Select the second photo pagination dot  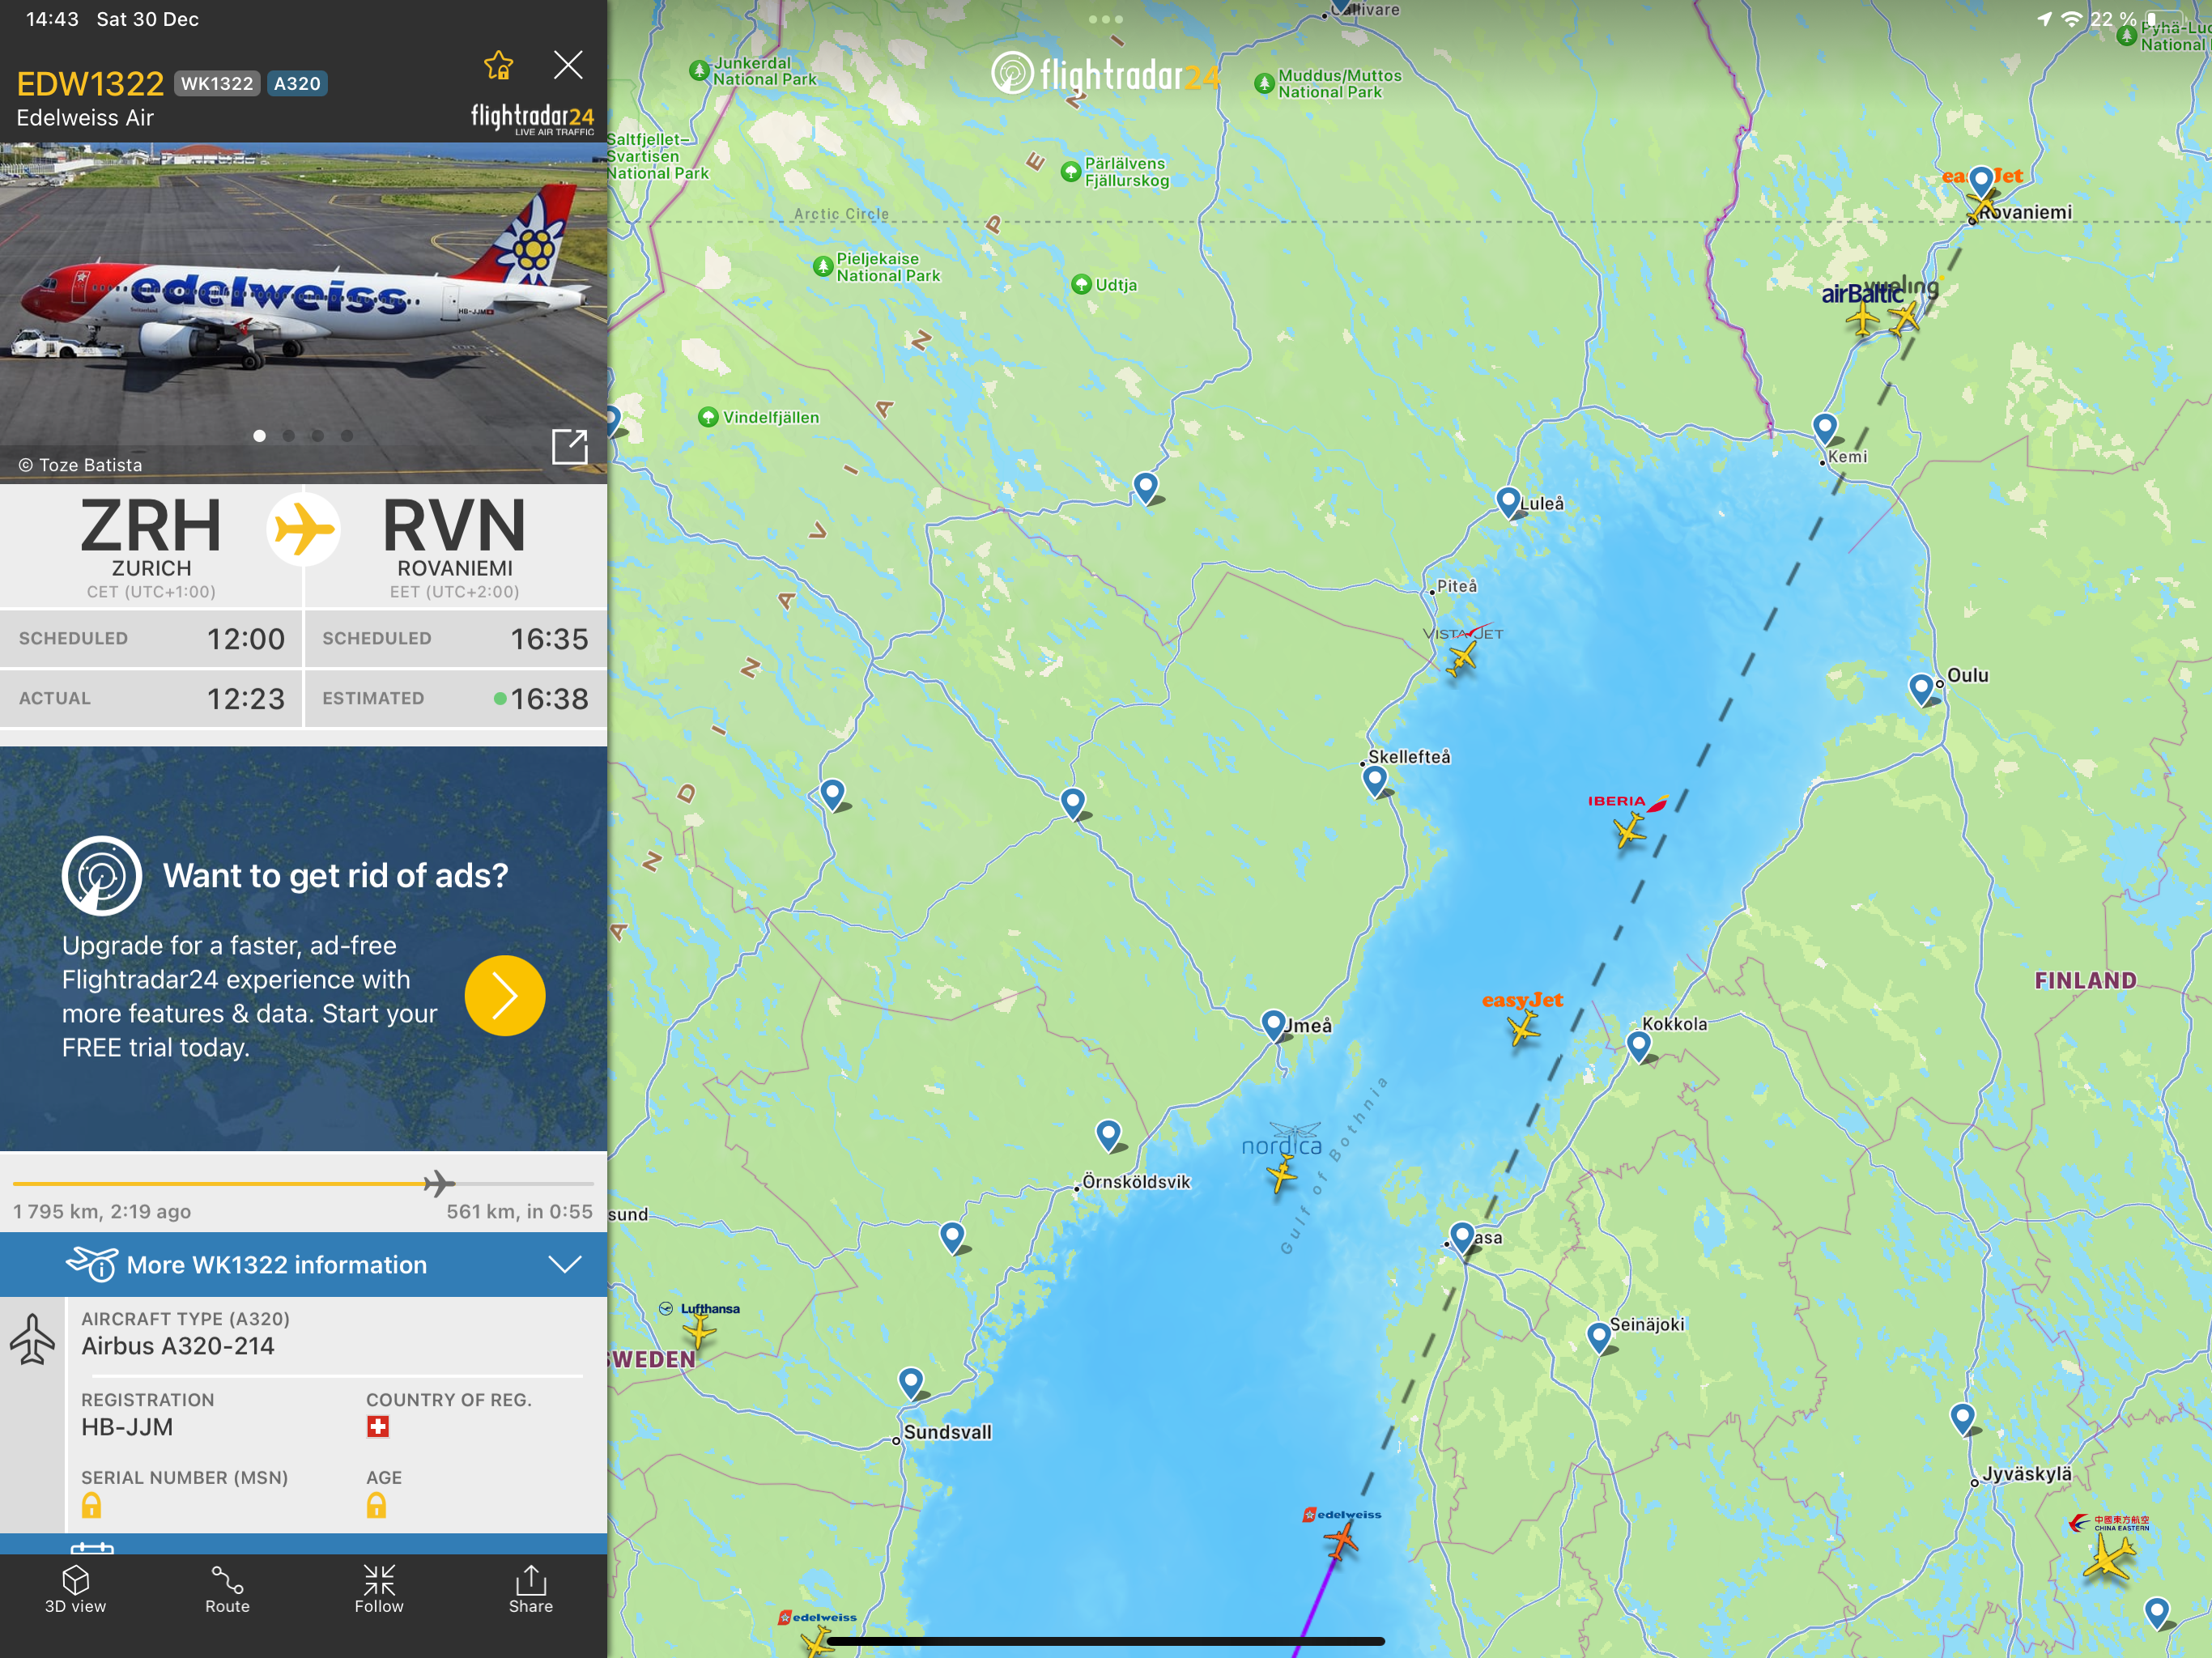click(x=289, y=436)
